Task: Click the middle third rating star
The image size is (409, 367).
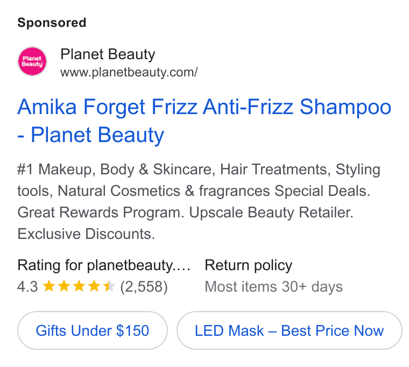Action: (79, 286)
